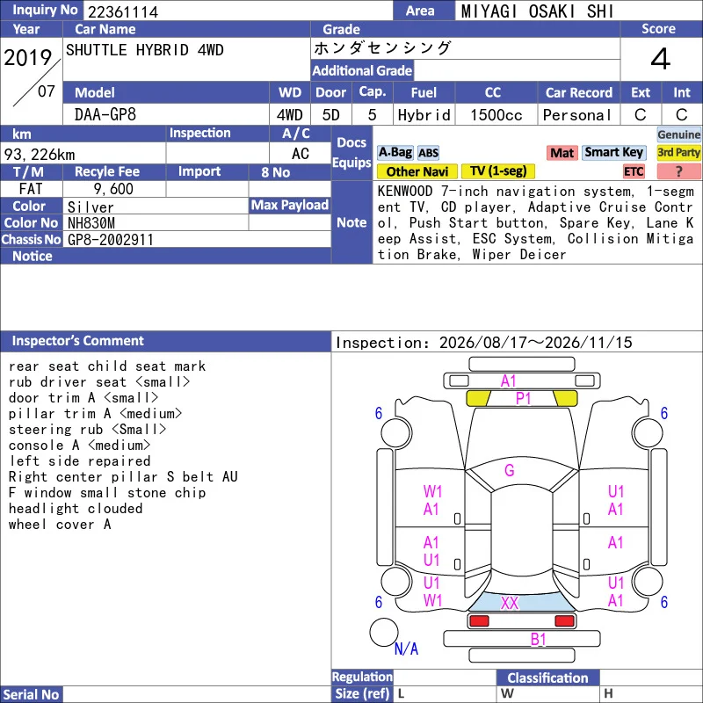Click the red right tail light
Image resolution: width=703 pixels, height=703 pixels.
[x=564, y=621]
